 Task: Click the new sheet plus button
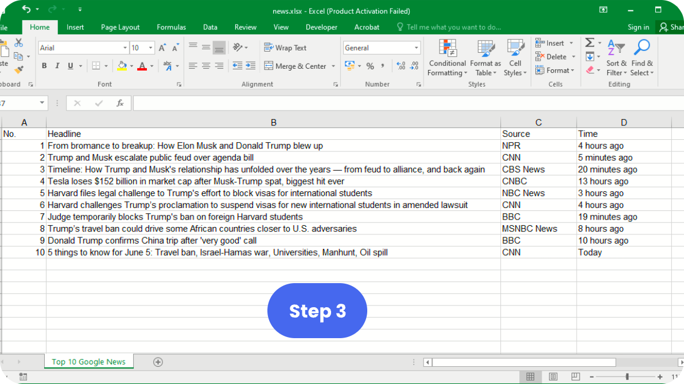158,362
